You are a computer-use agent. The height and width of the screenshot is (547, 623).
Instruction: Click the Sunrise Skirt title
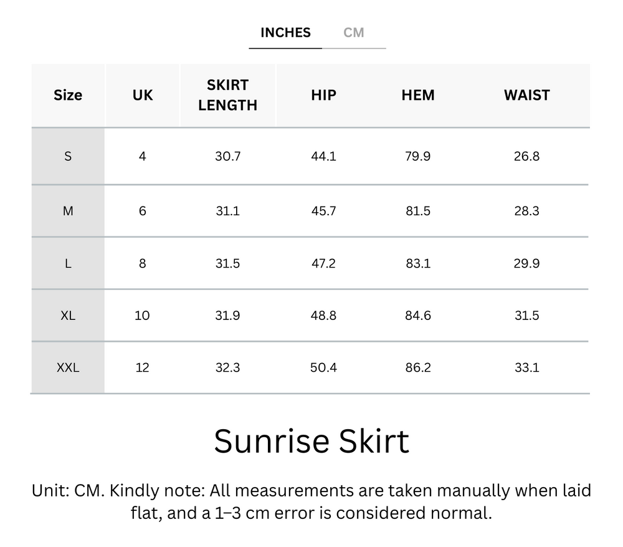pyautogui.click(x=311, y=441)
